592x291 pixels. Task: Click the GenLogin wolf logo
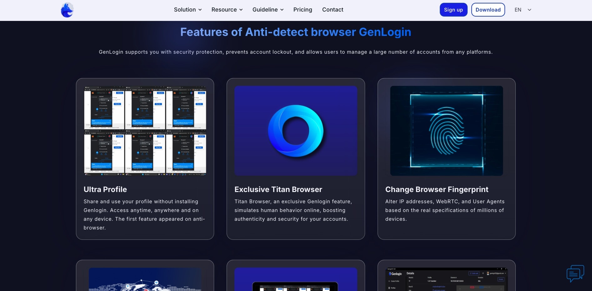(67, 10)
